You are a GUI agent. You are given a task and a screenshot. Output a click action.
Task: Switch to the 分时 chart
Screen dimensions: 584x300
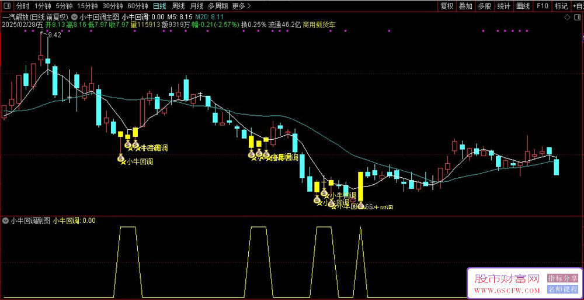pyautogui.click(x=22, y=6)
